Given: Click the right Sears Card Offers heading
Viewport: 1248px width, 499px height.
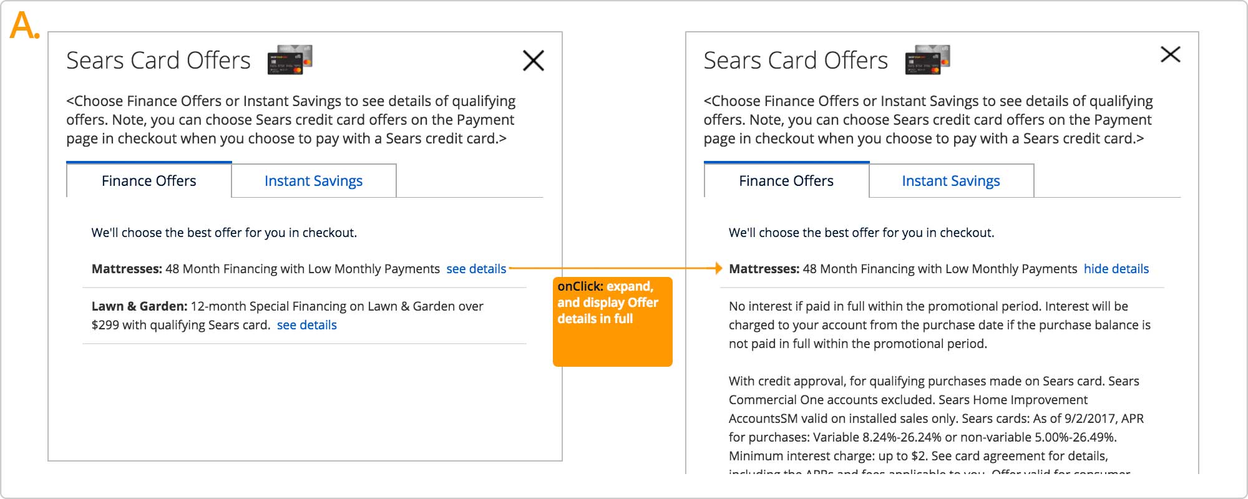Looking at the screenshot, I should coord(796,61).
